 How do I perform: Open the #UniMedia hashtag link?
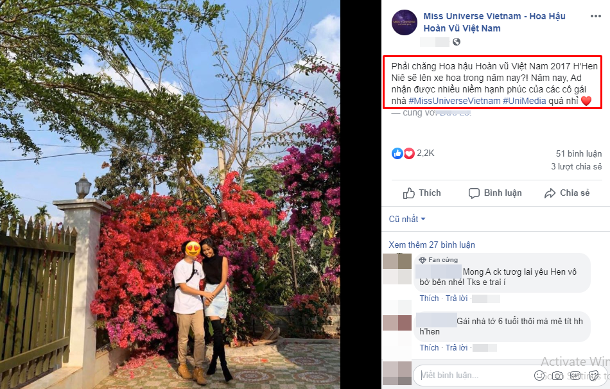coord(525,101)
